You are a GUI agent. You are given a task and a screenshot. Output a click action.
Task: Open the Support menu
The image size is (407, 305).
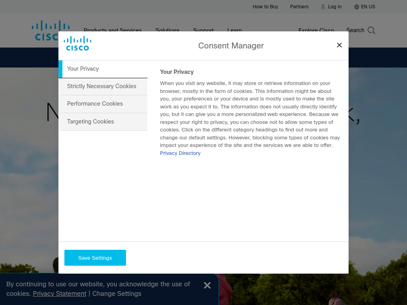(203, 29)
